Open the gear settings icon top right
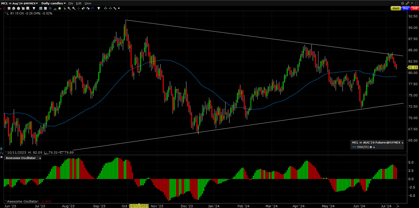 (403, 3)
